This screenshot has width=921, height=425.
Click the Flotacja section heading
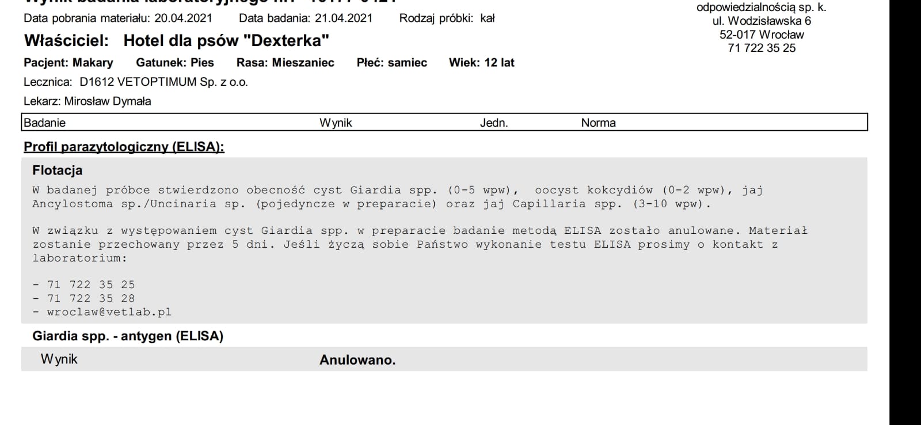click(x=58, y=170)
